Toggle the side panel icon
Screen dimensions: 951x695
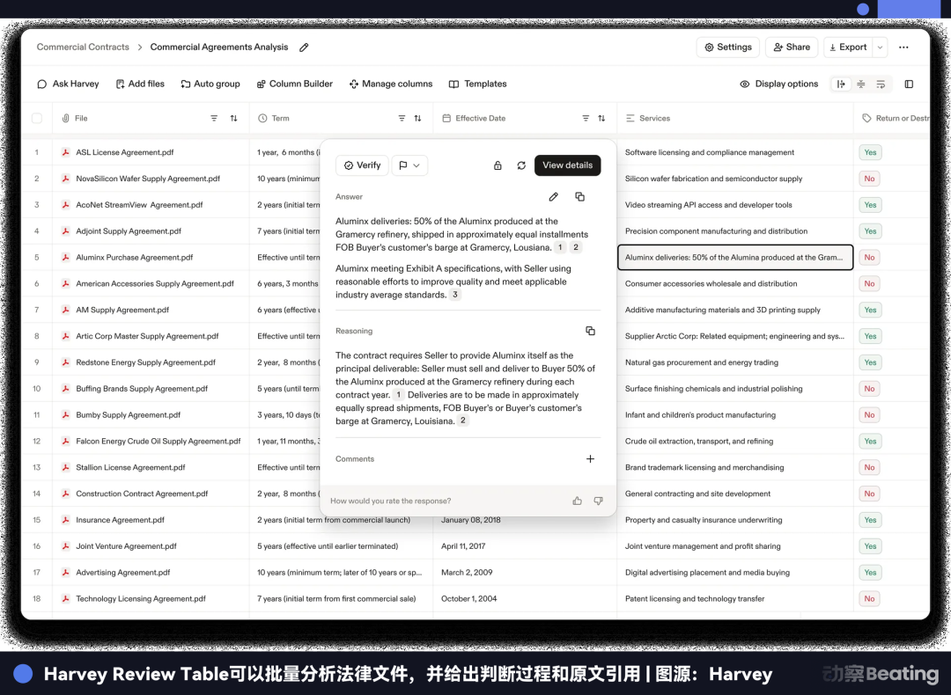coord(909,84)
